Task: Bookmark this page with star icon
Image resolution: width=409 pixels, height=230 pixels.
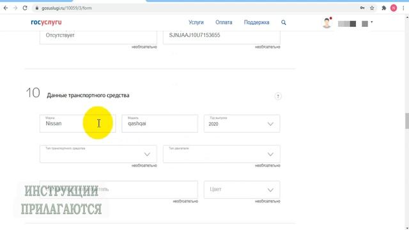Action: pos(372,8)
